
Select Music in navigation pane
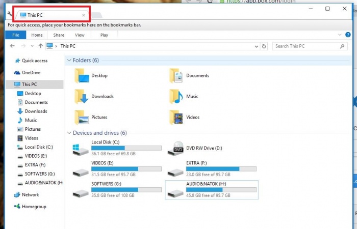[27, 120]
